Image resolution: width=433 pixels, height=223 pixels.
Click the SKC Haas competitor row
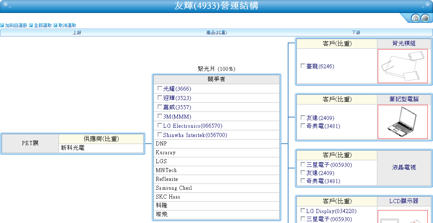(x=216, y=197)
